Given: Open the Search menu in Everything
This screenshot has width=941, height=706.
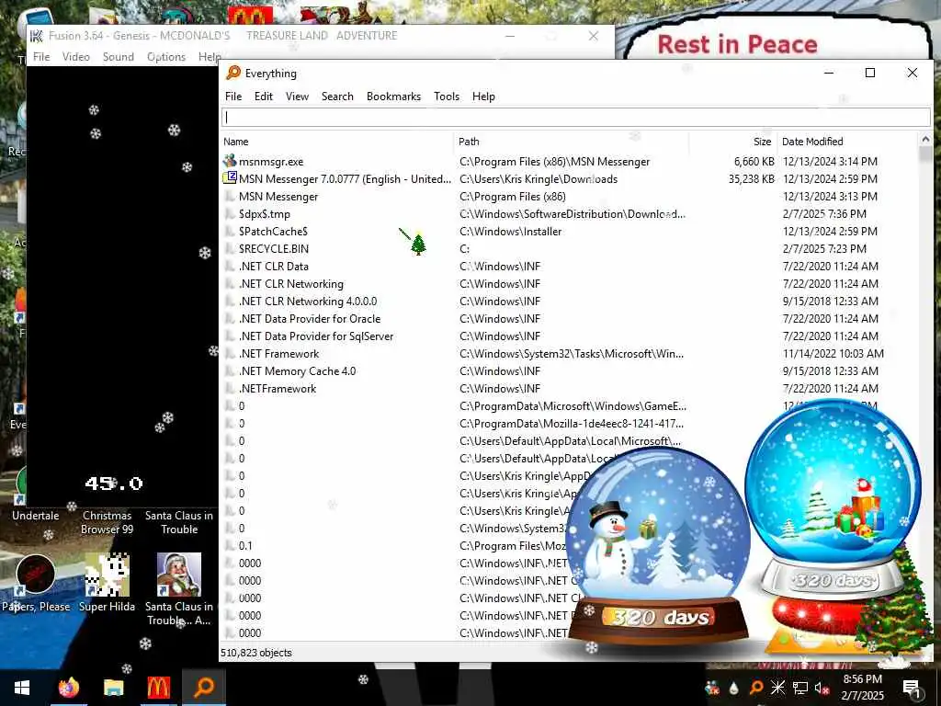Looking at the screenshot, I should tap(337, 96).
